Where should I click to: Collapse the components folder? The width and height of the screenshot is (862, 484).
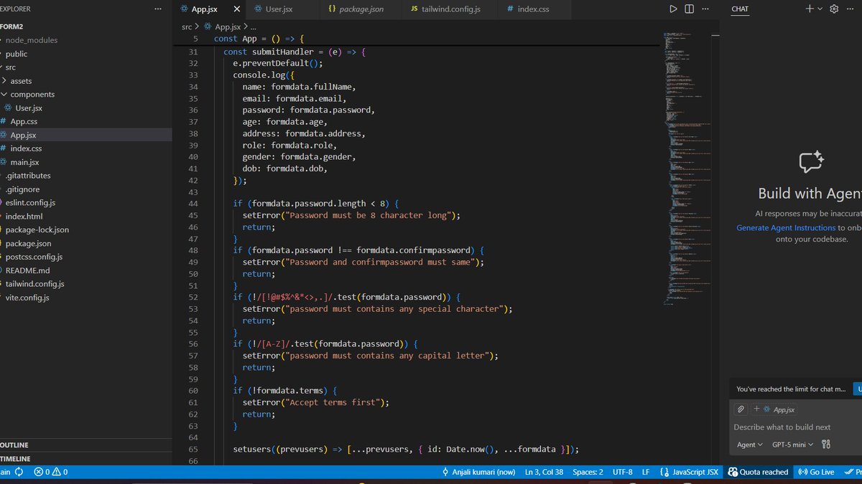32,95
